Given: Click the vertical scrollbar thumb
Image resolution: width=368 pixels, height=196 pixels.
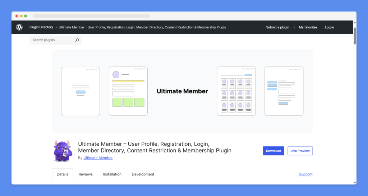Looking at the screenshot, I should (355, 36).
